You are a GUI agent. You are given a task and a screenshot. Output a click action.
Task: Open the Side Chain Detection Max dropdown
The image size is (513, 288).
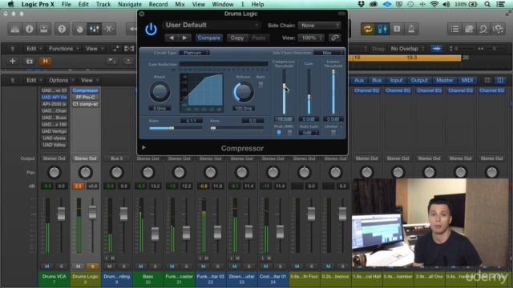tap(329, 53)
